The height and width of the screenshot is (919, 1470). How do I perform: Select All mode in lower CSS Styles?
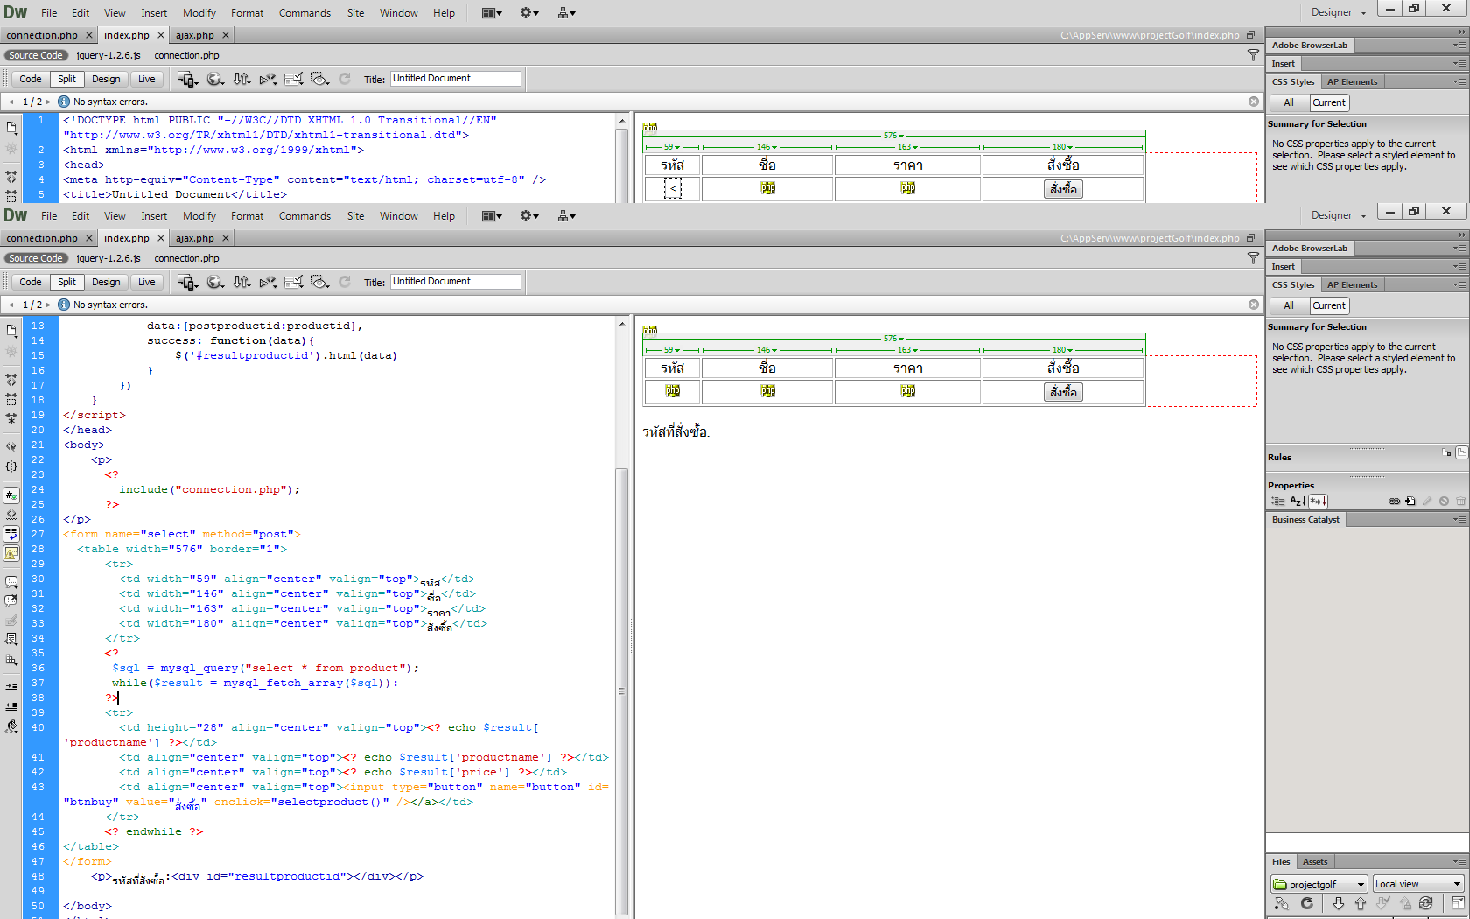[1289, 305]
